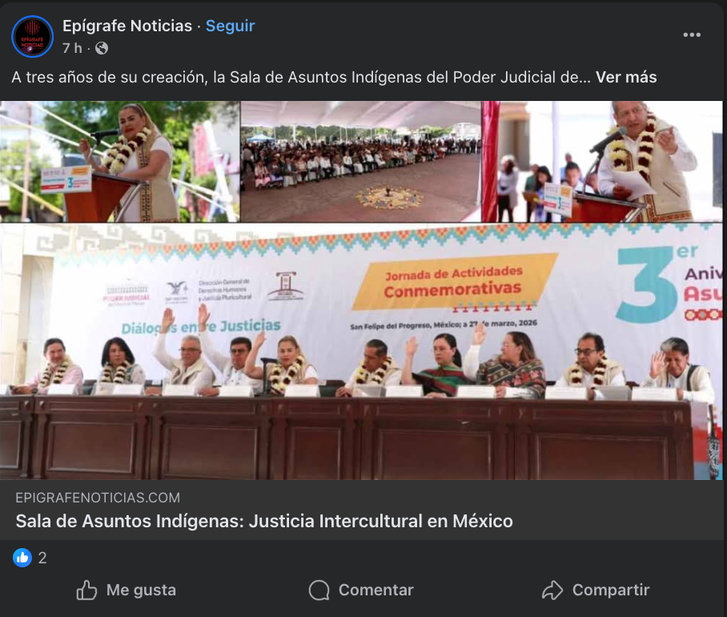Open photo of man speaking with papers
The height and width of the screenshot is (617, 727).
click(602, 161)
